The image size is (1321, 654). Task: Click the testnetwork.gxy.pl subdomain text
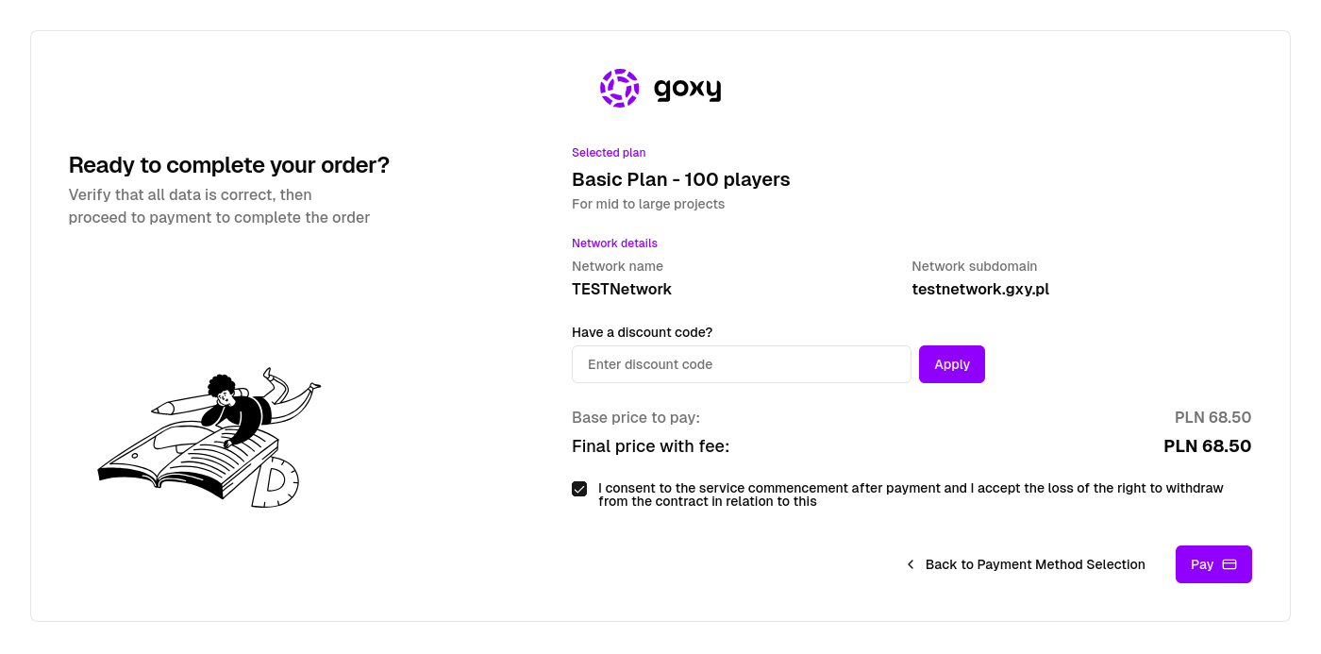pos(980,289)
